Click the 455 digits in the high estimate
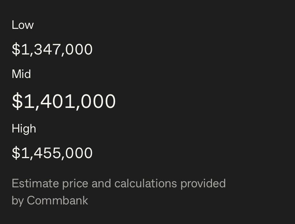The height and width of the screenshot is (224, 295). pos(47,153)
